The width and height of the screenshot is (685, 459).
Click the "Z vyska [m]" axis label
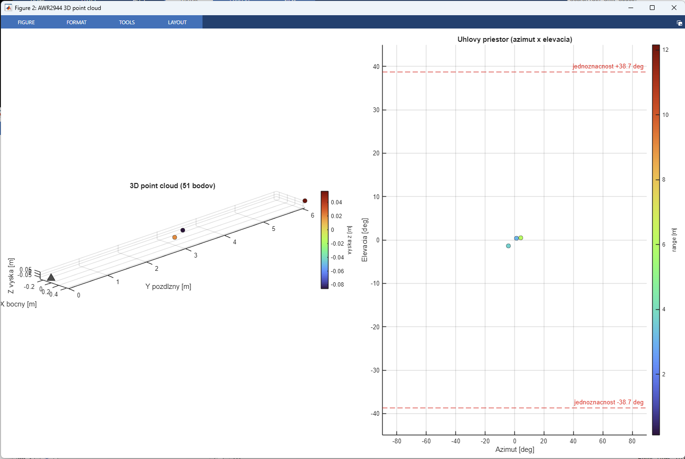(x=11, y=276)
